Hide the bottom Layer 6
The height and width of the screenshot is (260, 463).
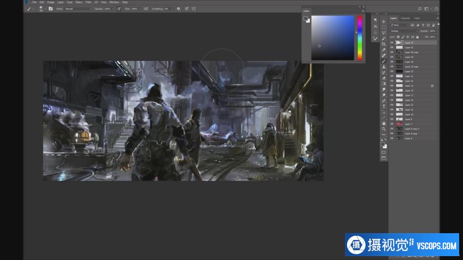[x=392, y=138]
